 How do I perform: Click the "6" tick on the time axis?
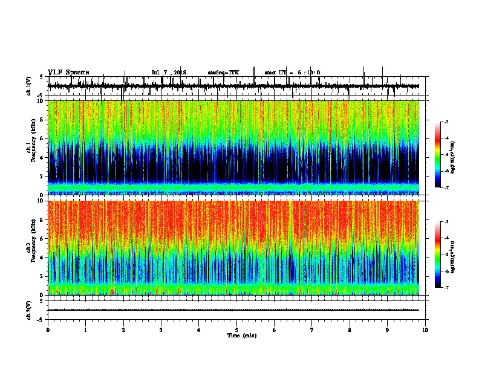coord(275,330)
